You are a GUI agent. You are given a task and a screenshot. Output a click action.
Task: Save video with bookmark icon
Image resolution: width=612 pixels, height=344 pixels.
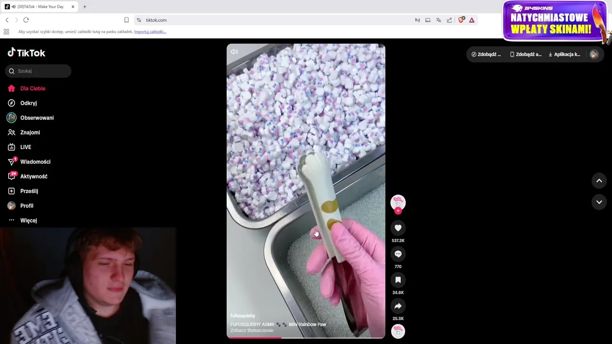[x=398, y=280]
